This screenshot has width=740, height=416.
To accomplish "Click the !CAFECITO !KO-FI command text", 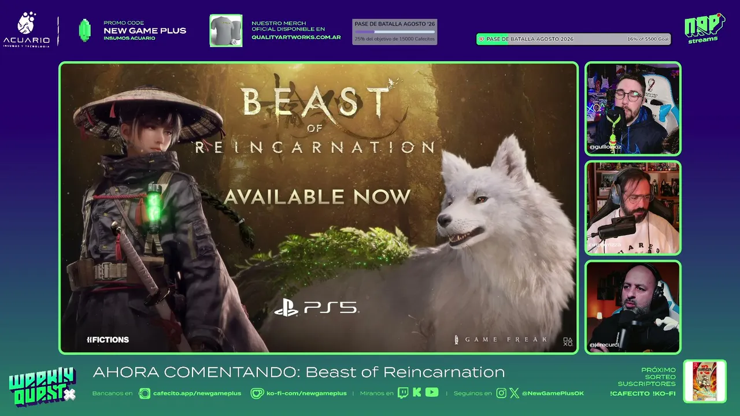I will tap(643, 394).
